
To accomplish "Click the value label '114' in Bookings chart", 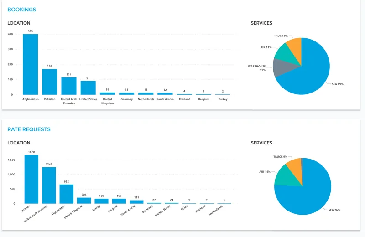I will pyautogui.click(x=69, y=74).
